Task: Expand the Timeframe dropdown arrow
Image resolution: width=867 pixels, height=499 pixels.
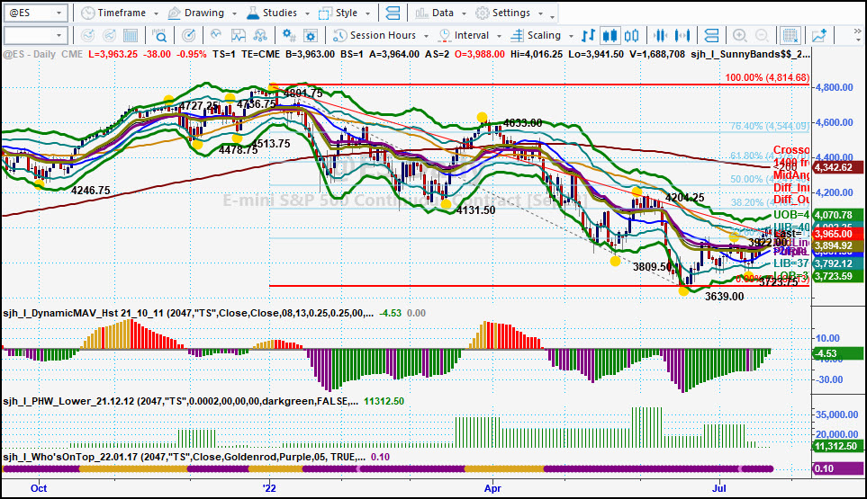Action: point(156,13)
